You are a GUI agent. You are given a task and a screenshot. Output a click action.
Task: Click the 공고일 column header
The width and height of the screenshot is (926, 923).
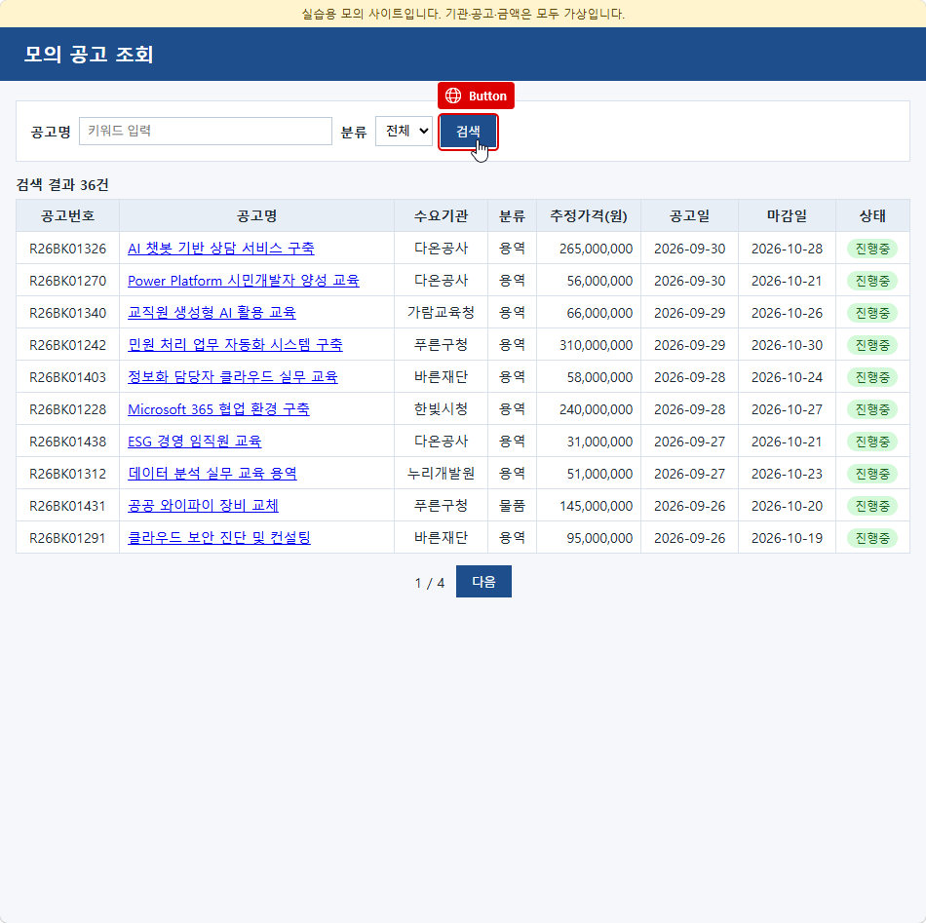point(690,215)
